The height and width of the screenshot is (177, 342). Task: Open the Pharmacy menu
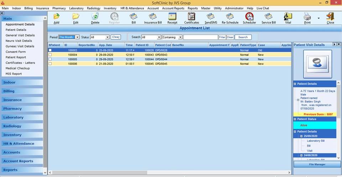click(59, 8)
